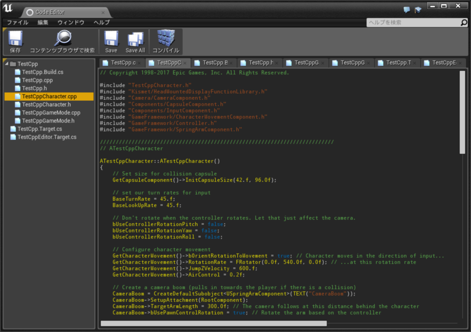The width and height of the screenshot is (471, 332).
Task: Select TestCppGameMode.h in file tree
Action: (x=49, y=121)
